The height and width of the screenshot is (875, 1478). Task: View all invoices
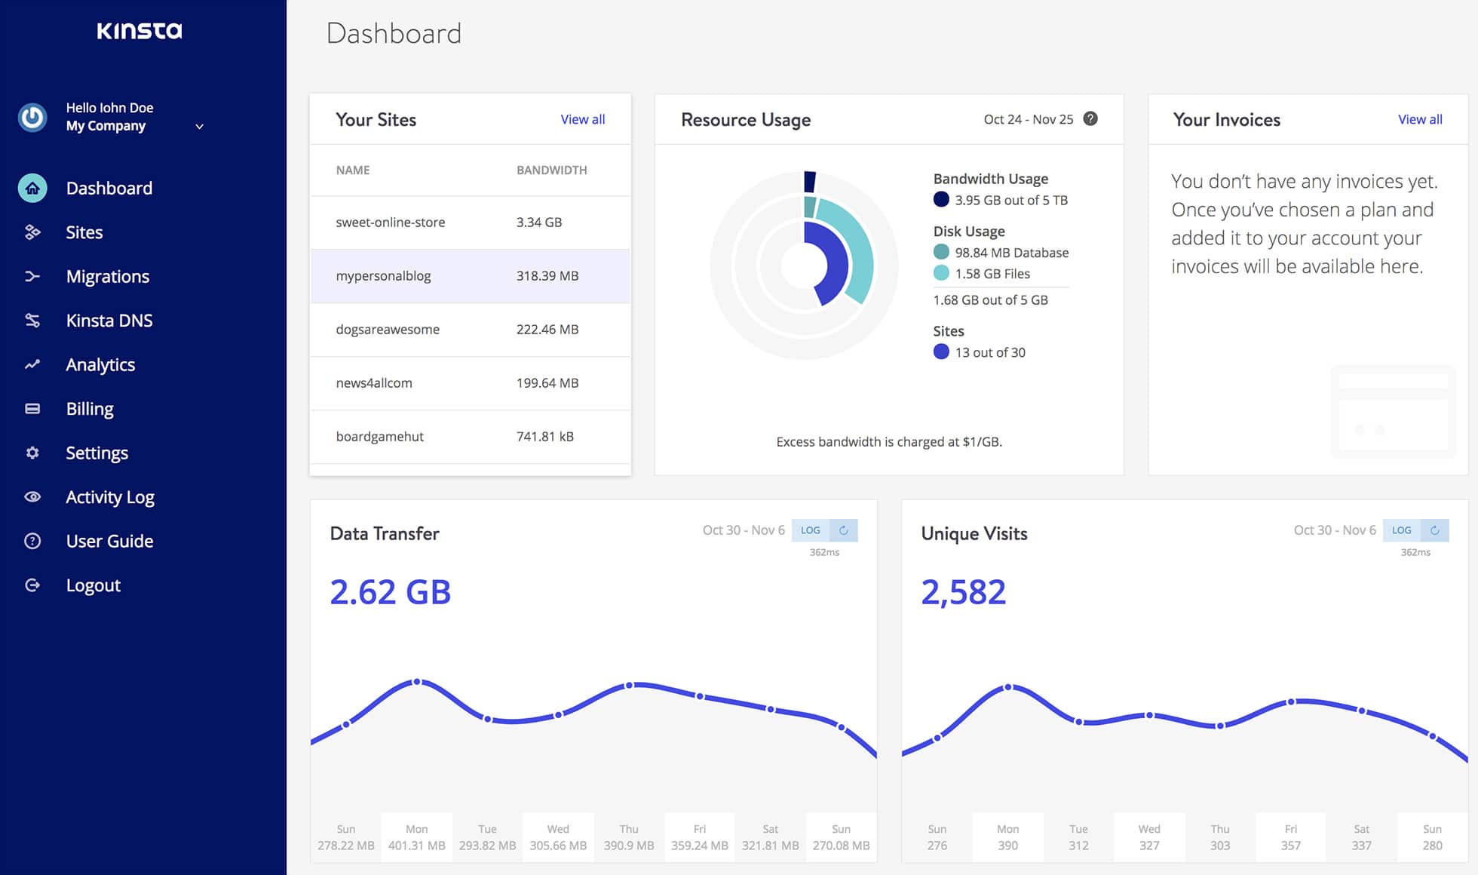click(x=1421, y=118)
